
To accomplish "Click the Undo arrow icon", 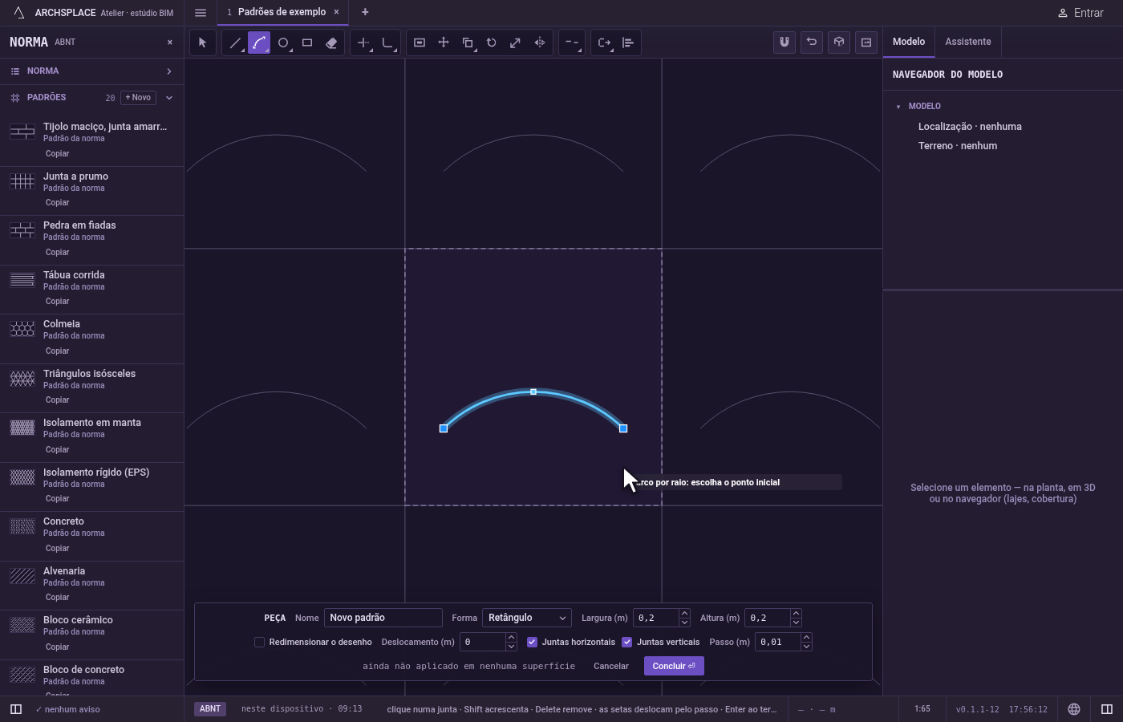I will tap(812, 43).
